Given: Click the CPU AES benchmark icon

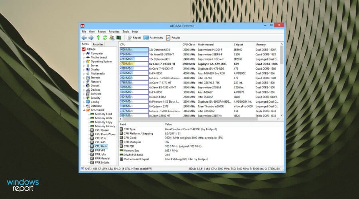Looking at the screenshot, I should point(92,142).
